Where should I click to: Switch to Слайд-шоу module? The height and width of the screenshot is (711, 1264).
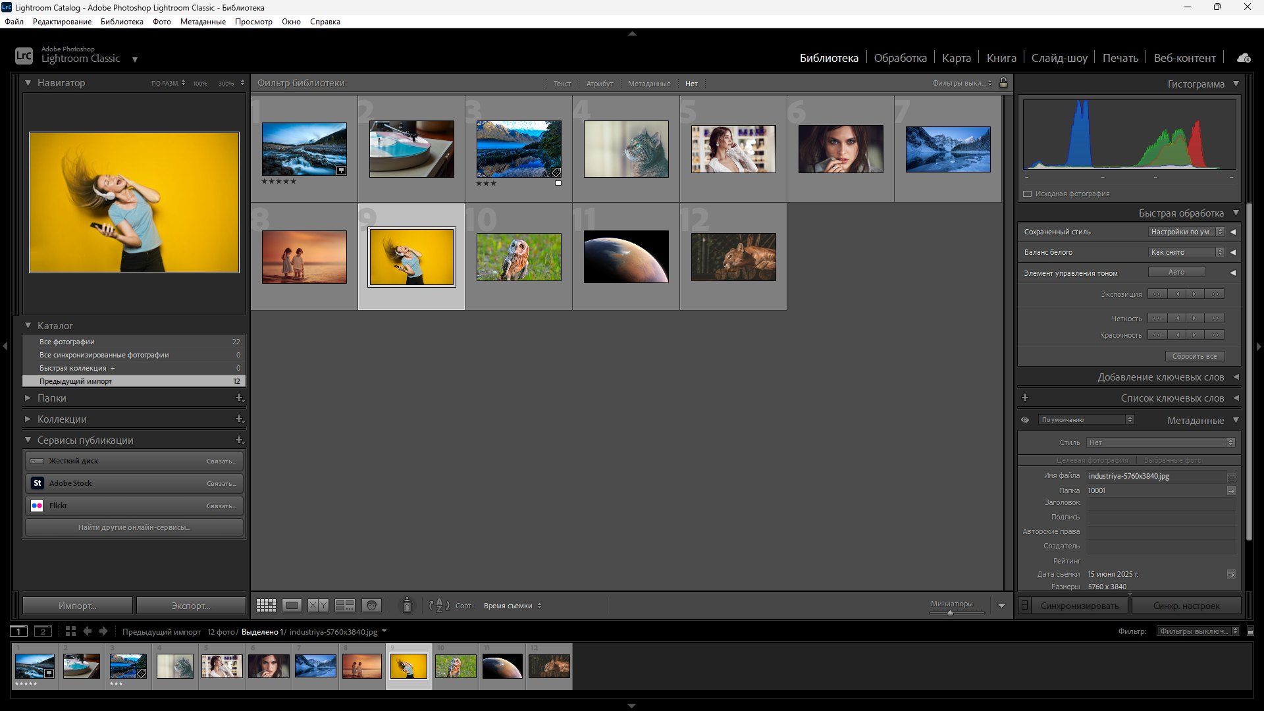tap(1059, 58)
